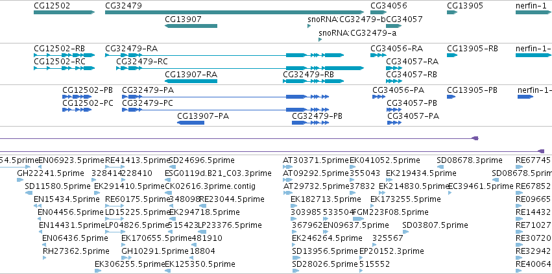The height and width of the screenshot is (274, 552).
Task: Choose transcript CG32479-RC label
Action: click(x=142, y=61)
